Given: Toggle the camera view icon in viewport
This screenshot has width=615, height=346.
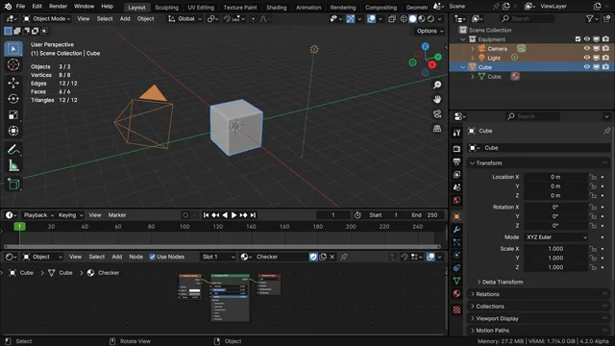Looking at the screenshot, I should [x=437, y=113].
